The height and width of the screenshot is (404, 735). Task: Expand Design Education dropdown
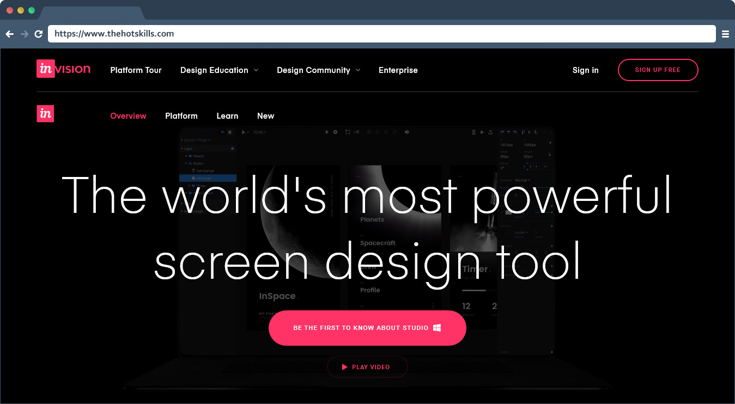(219, 70)
